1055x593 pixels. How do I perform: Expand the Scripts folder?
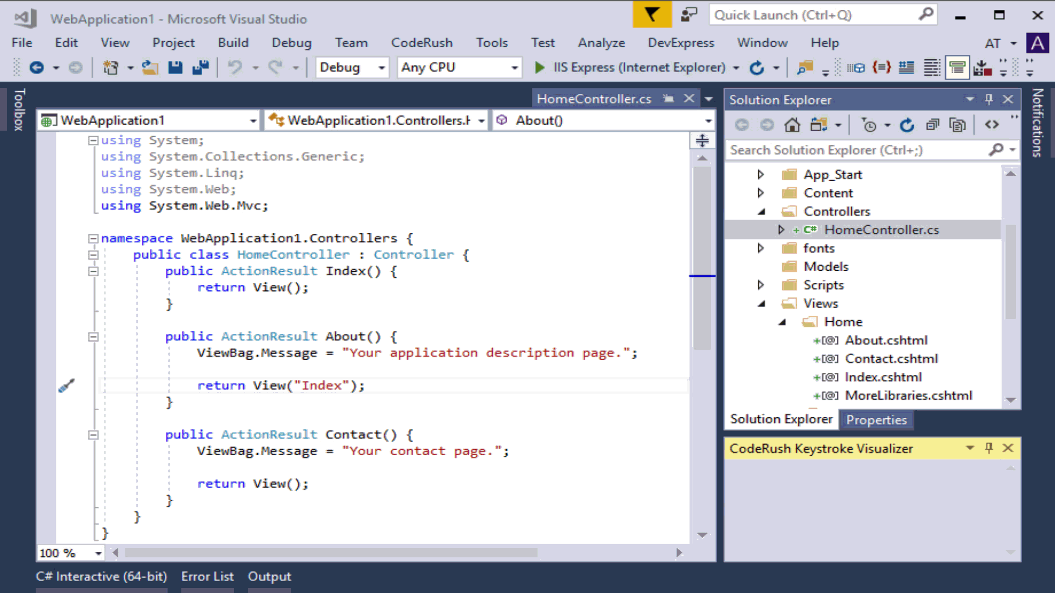click(x=760, y=285)
